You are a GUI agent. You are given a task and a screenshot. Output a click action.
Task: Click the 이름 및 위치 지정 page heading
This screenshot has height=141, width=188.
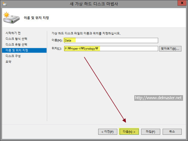[36, 18]
